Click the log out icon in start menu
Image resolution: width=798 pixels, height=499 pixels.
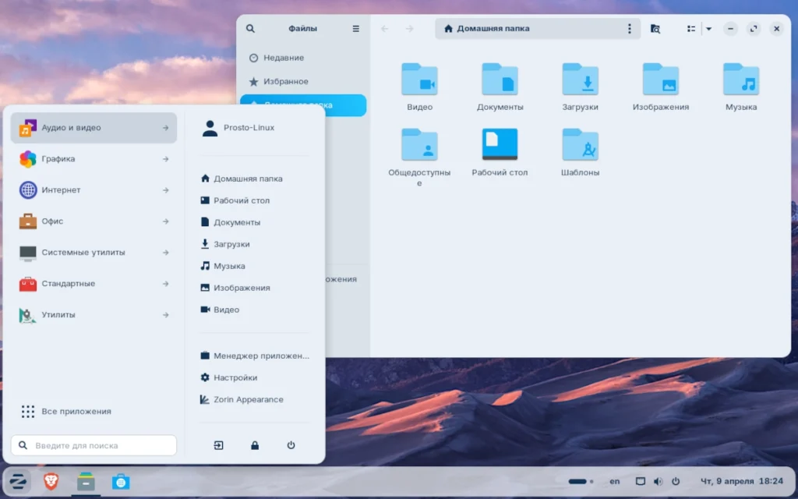tap(218, 445)
